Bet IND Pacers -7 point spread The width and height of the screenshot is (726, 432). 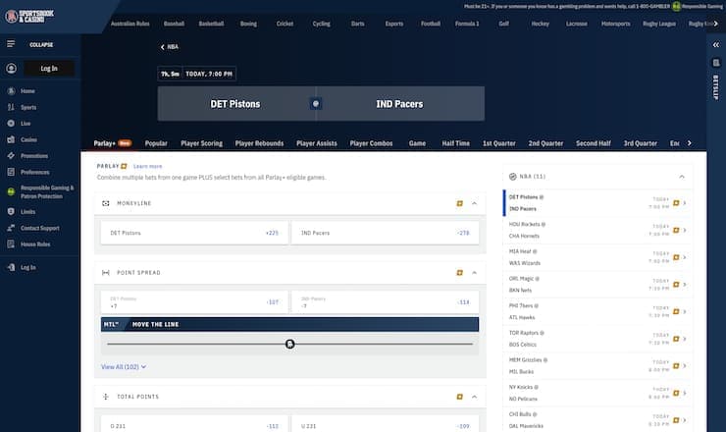click(386, 302)
